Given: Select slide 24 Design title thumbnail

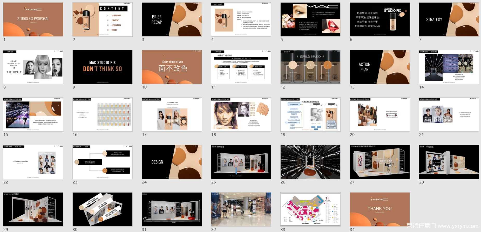Looking at the screenshot, I should [x=172, y=162].
